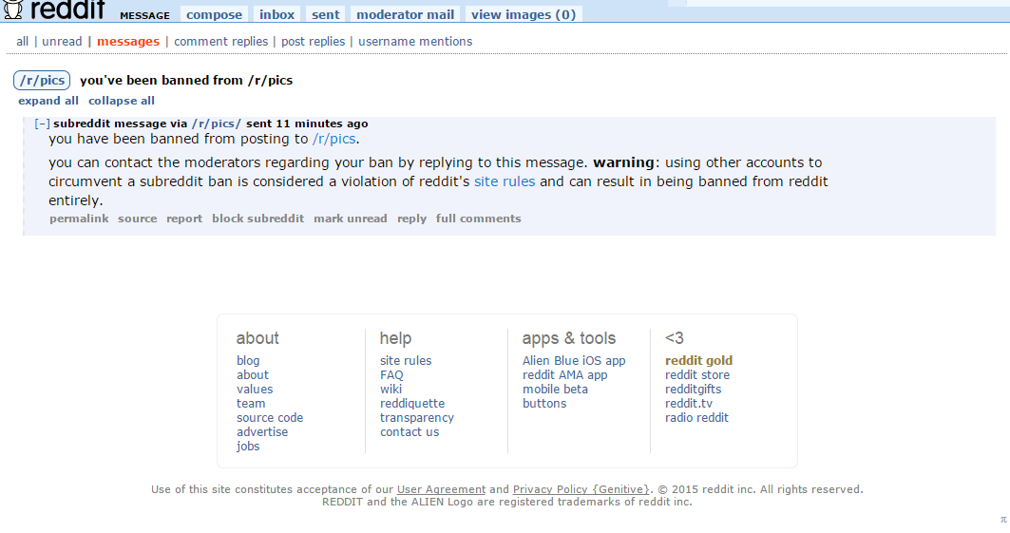Click expand all messages
This screenshot has height=533, width=1010.
coord(48,101)
